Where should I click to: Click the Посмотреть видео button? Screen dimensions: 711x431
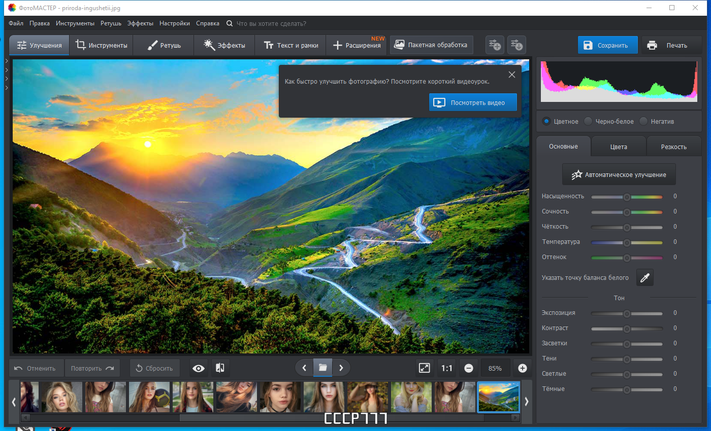(473, 102)
